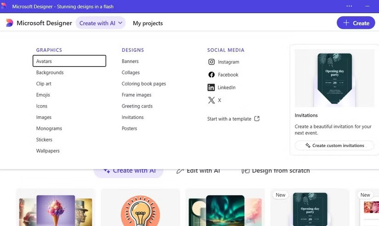The image size is (379, 226).
Task: Open the Start with a template link
Action: click(x=229, y=119)
